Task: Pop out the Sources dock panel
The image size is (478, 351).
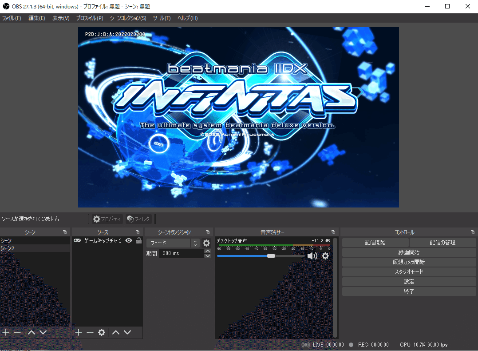Action: click(138, 232)
